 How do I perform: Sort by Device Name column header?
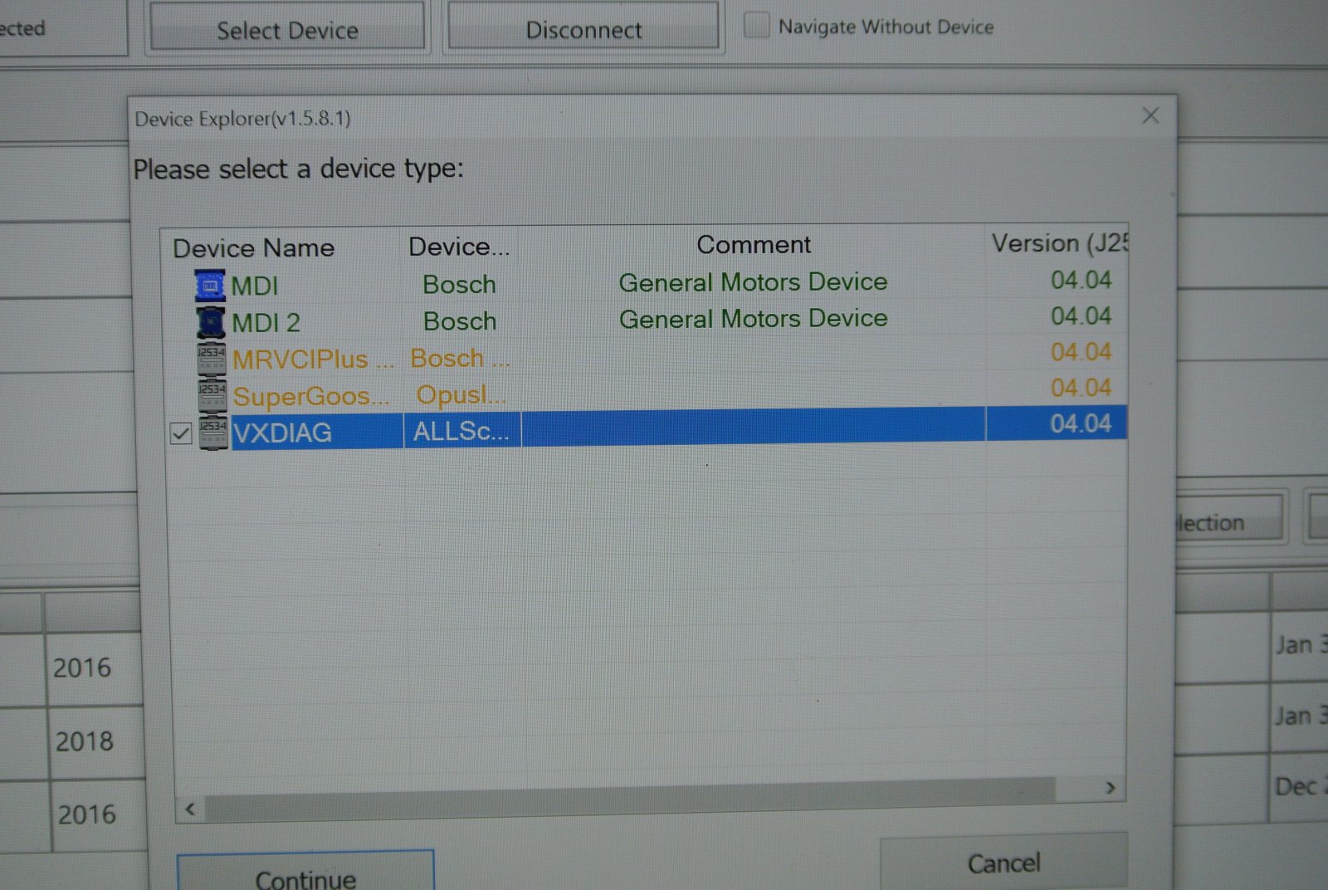click(253, 248)
